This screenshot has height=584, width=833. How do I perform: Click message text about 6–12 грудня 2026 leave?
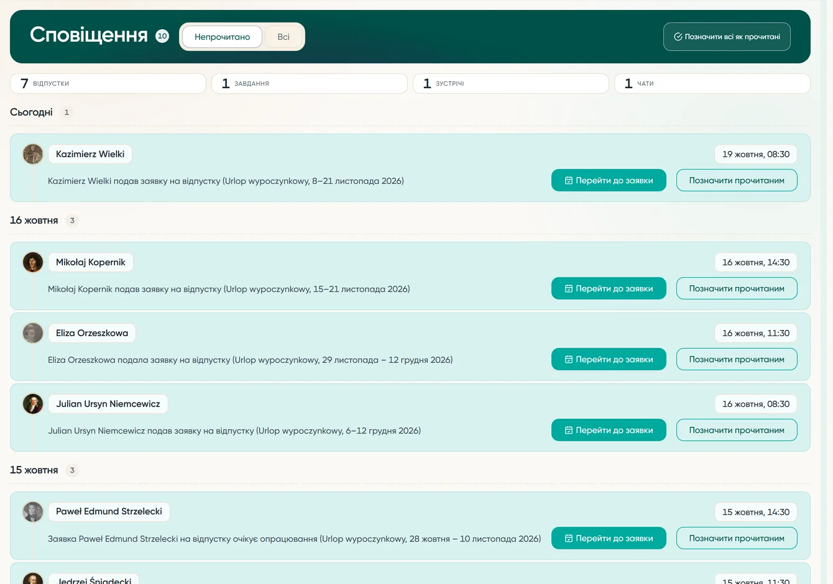point(234,431)
